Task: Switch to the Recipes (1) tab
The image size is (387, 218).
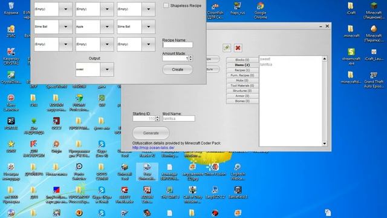Action: click(242, 70)
